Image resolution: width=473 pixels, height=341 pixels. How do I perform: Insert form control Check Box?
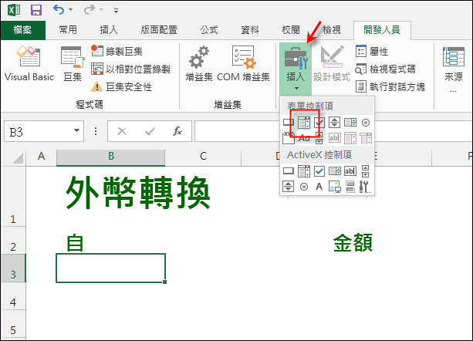coord(319,123)
